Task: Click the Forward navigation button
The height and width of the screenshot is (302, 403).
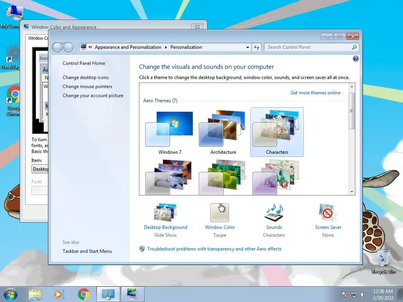Action: point(68,47)
